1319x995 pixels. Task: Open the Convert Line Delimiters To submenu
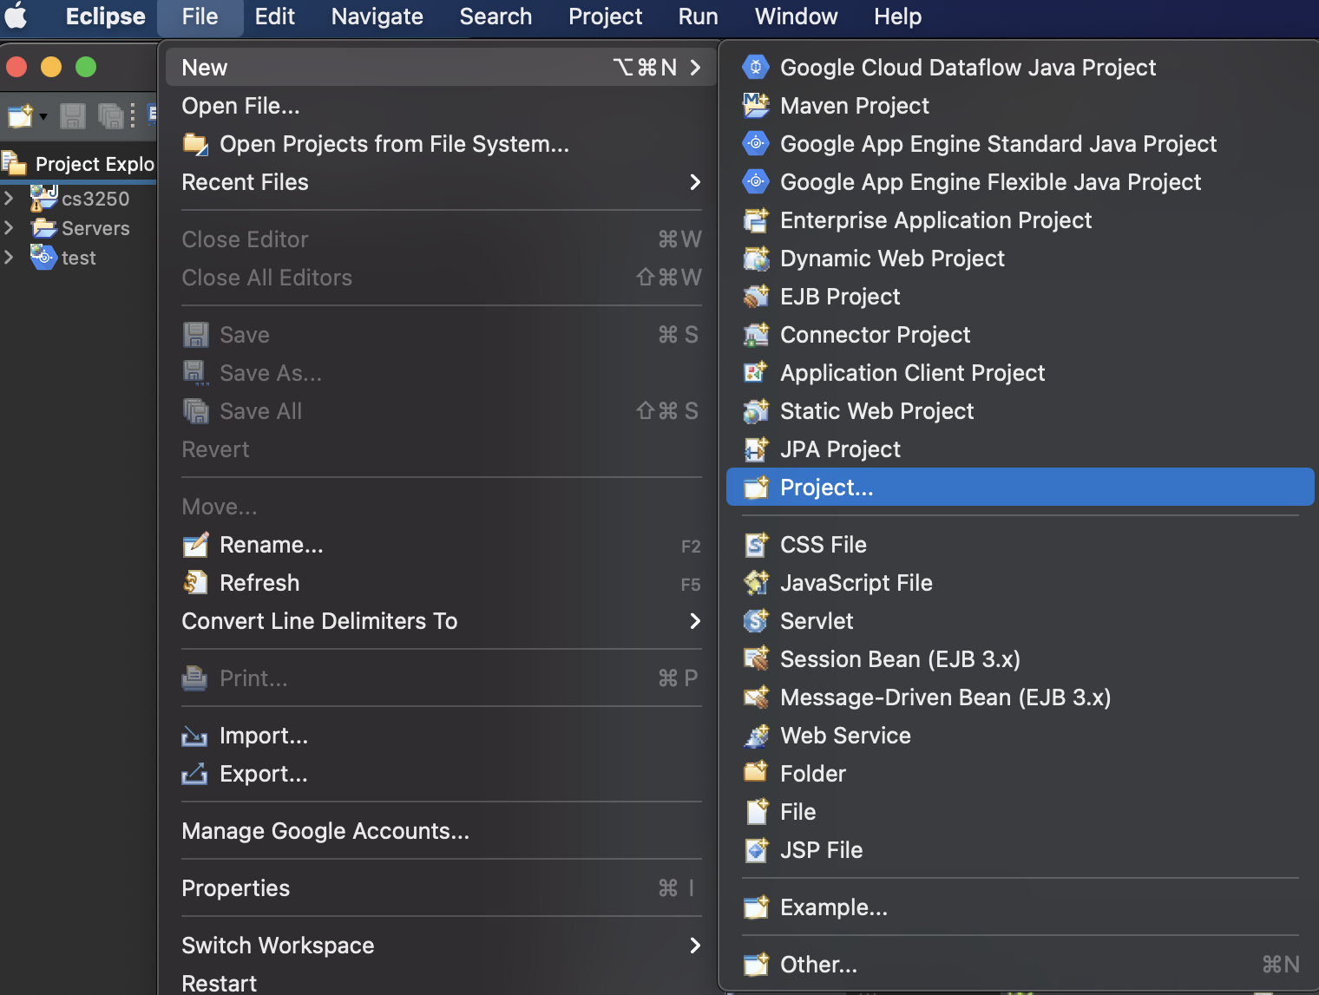[441, 621]
